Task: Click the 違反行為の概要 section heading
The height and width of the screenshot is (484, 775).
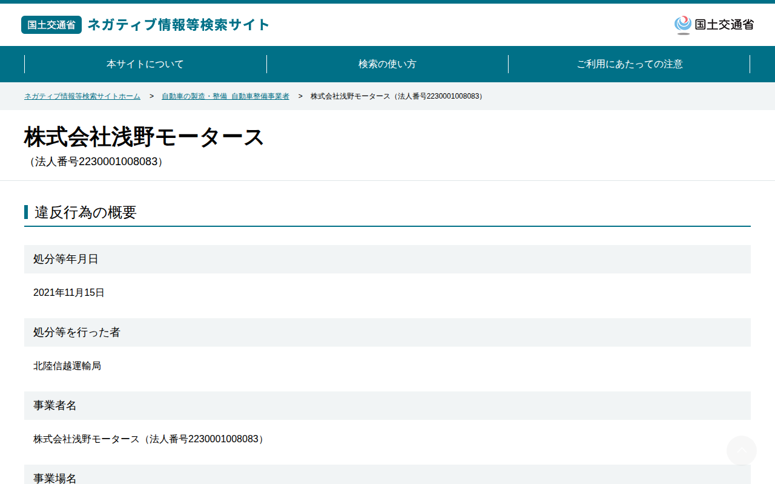Action: coord(85,212)
